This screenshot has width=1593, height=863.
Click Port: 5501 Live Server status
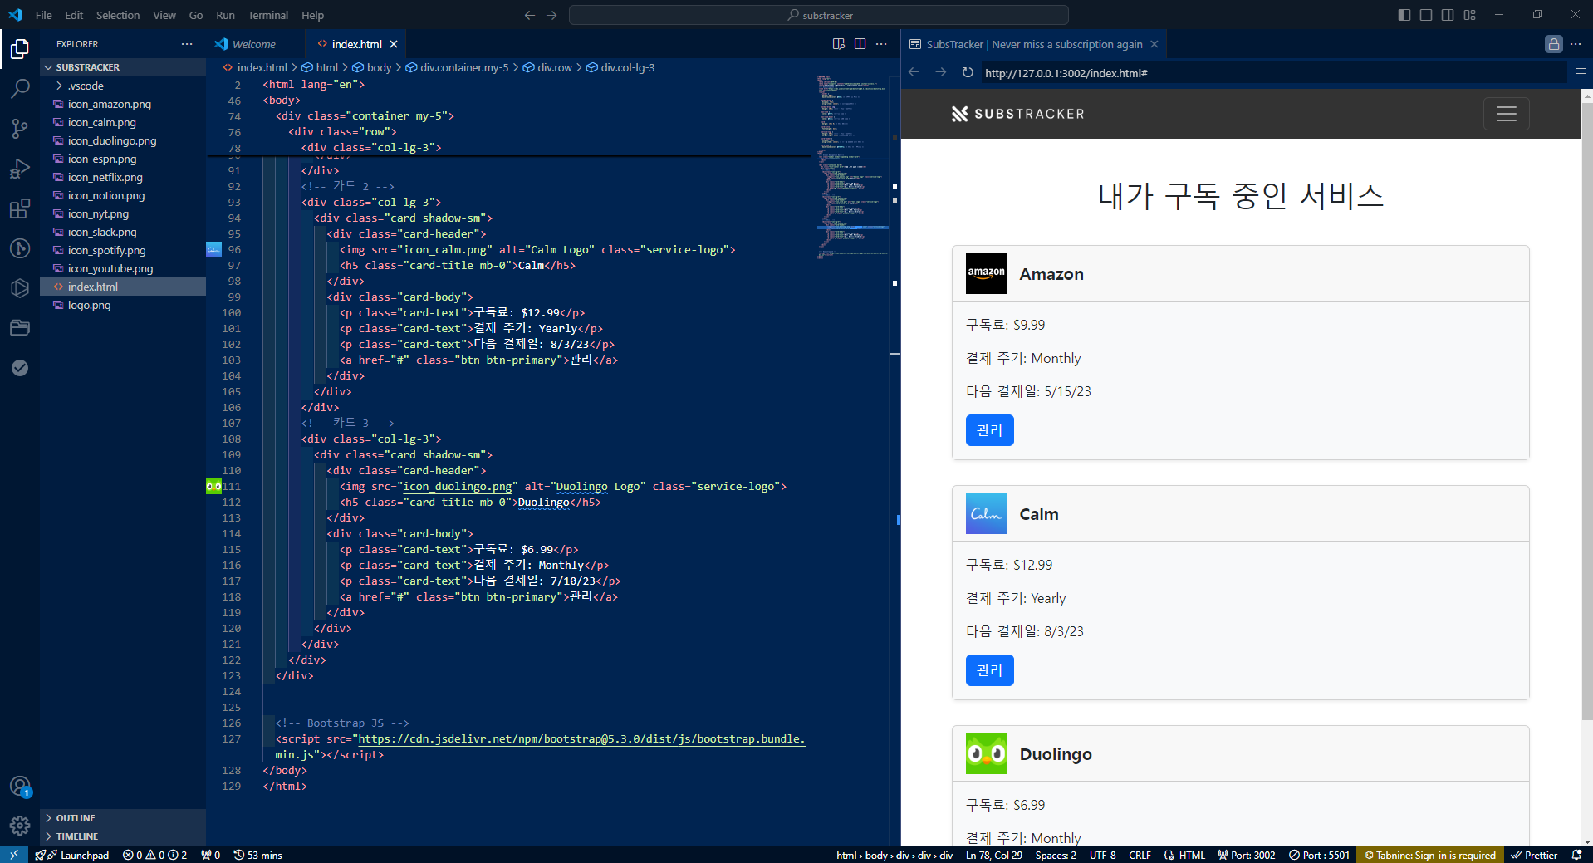[x=1319, y=855]
